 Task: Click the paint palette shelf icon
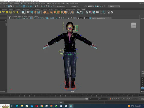point(97,12)
